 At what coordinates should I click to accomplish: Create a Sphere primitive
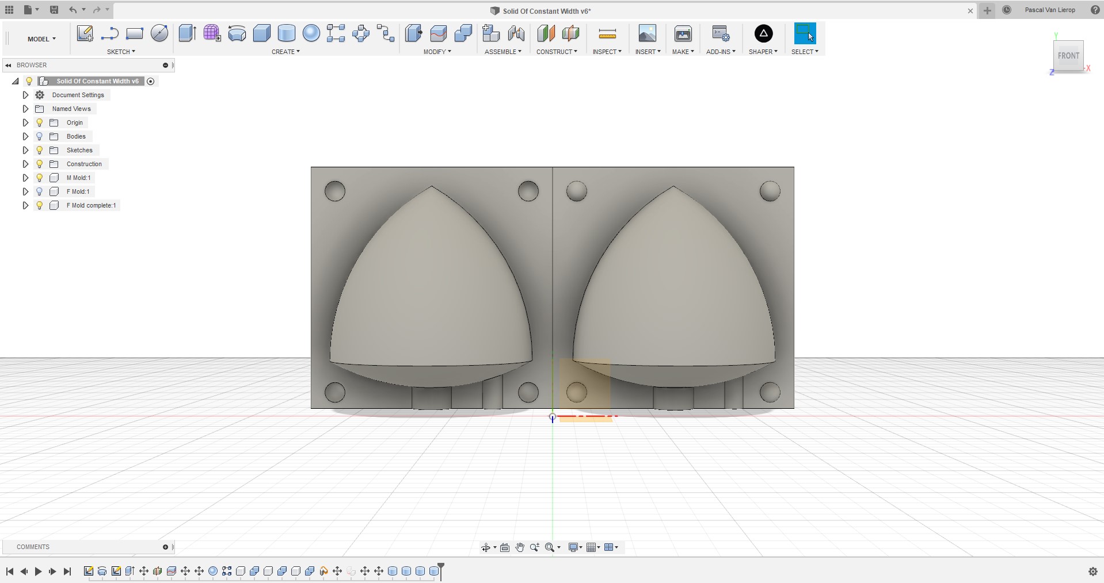pos(311,33)
